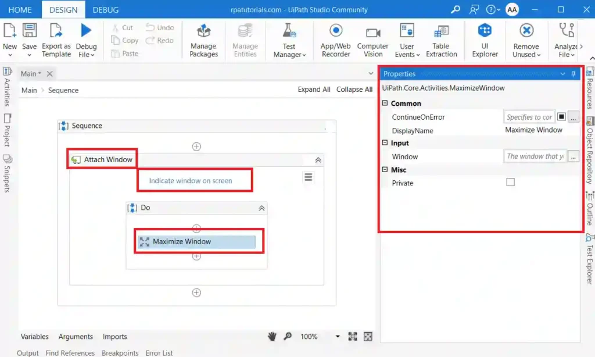The image size is (595, 357).
Task: Toggle the overview minimap icon
Action: click(368, 337)
